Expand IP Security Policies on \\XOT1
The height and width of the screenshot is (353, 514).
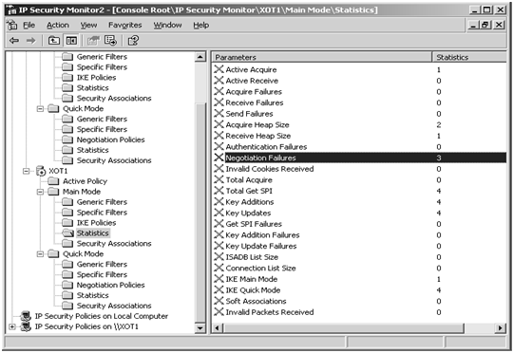(12, 326)
